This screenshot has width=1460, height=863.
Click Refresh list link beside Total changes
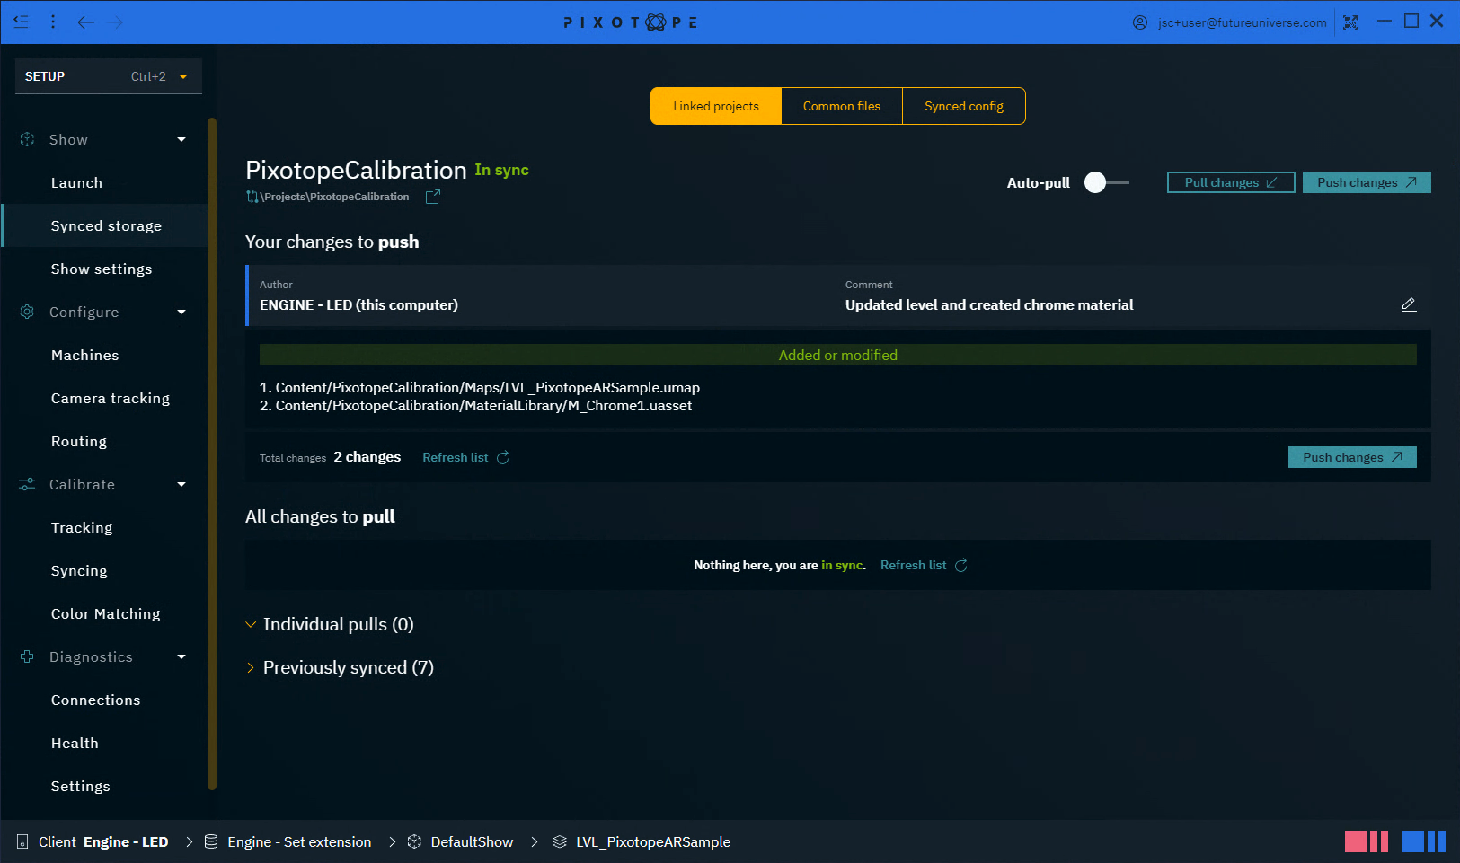(x=456, y=457)
